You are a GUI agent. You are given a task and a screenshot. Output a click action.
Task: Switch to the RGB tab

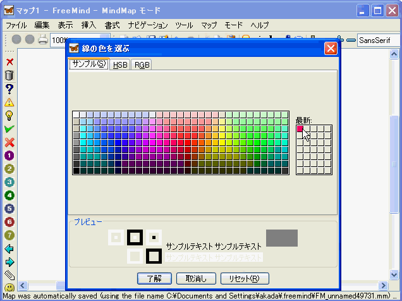click(142, 65)
